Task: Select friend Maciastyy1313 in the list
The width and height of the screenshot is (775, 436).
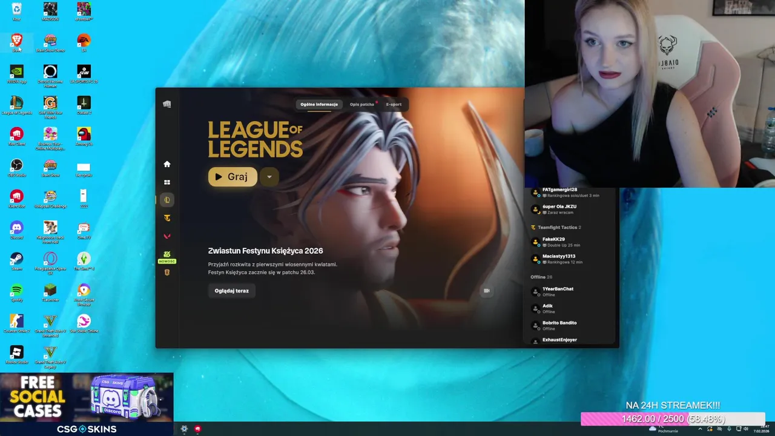Action: click(x=569, y=259)
